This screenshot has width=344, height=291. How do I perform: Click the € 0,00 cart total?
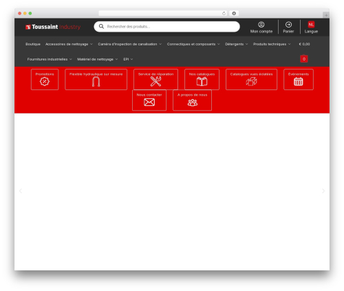pyautogui.click(x=304, y=44)
